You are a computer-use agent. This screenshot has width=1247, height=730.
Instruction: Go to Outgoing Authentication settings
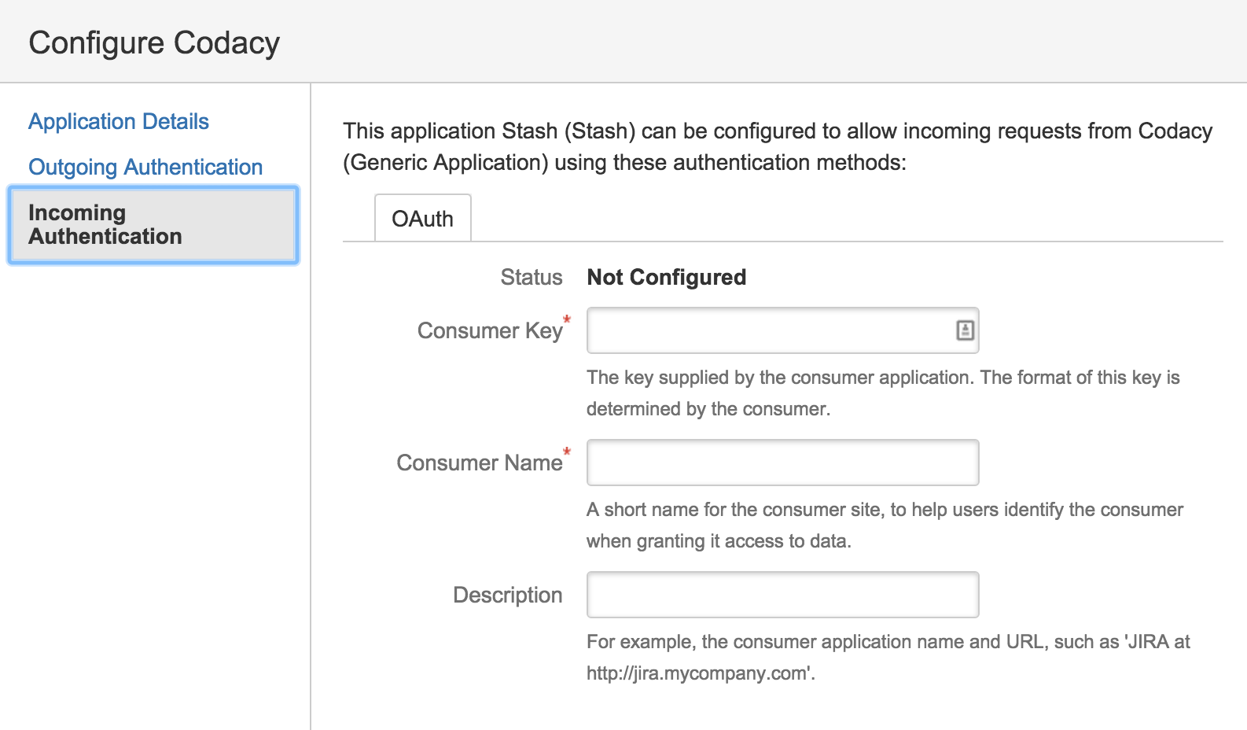(145, 168)
